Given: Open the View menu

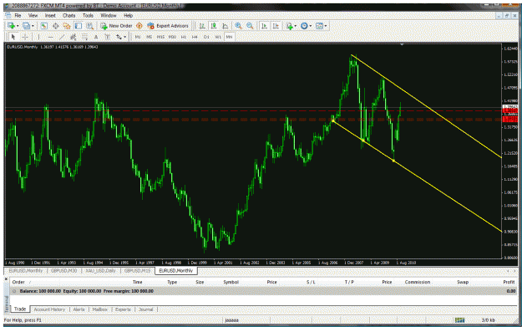Looking at the screenshot, I should coord(33,16).
